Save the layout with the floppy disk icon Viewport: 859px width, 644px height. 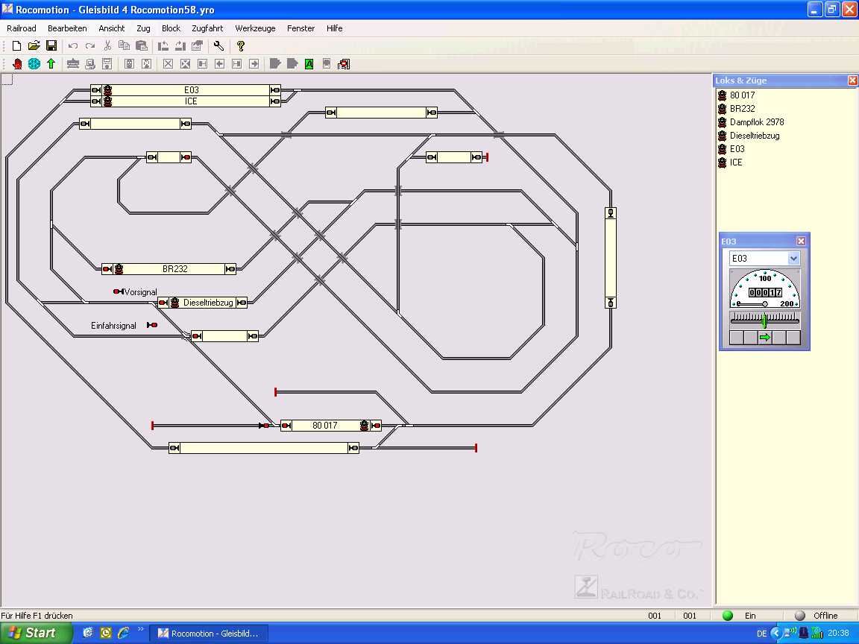(x=51, y=46)
